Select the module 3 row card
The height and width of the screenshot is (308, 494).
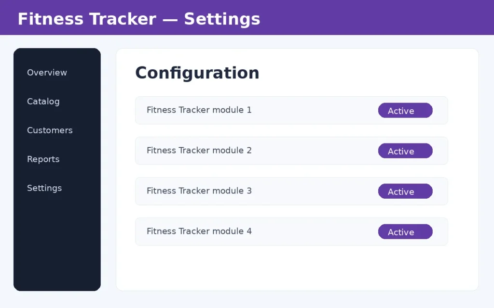[291, 191]
